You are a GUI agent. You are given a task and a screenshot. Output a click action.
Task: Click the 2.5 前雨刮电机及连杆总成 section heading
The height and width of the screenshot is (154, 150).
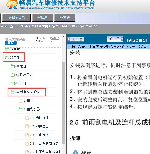[110, 122]
